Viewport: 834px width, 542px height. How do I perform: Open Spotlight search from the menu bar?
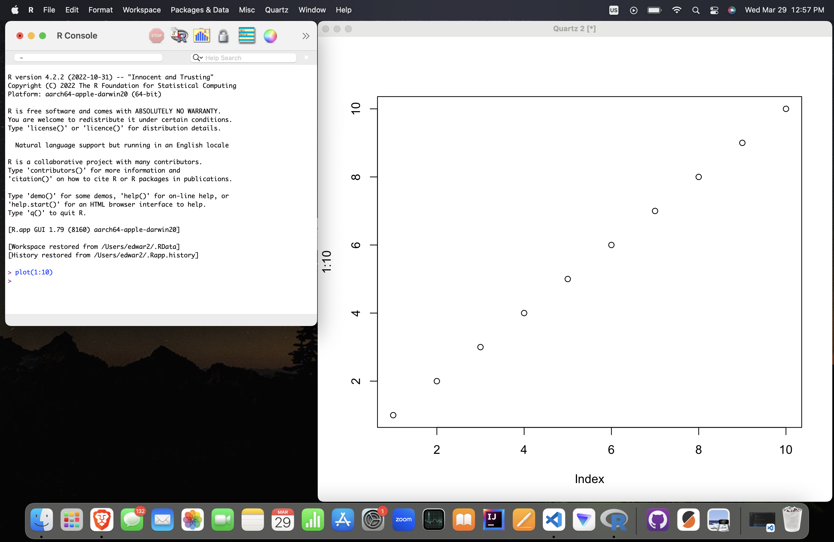(696, 10)
